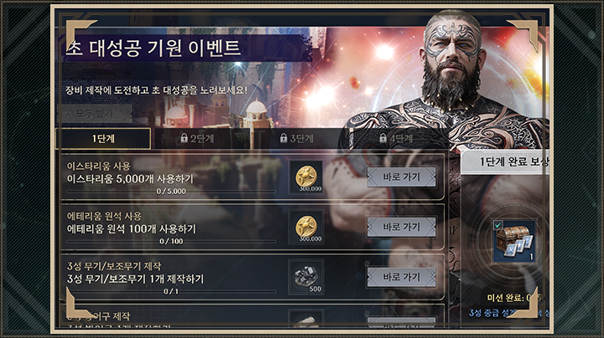The image size is (604, 338).
Task: Click the ore reward icon showing 500
Action: click(x=306, y=277)
